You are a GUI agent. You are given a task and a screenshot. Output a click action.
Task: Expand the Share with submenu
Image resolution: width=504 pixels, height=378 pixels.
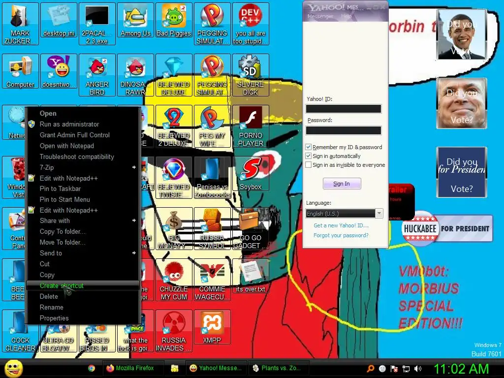83,221
